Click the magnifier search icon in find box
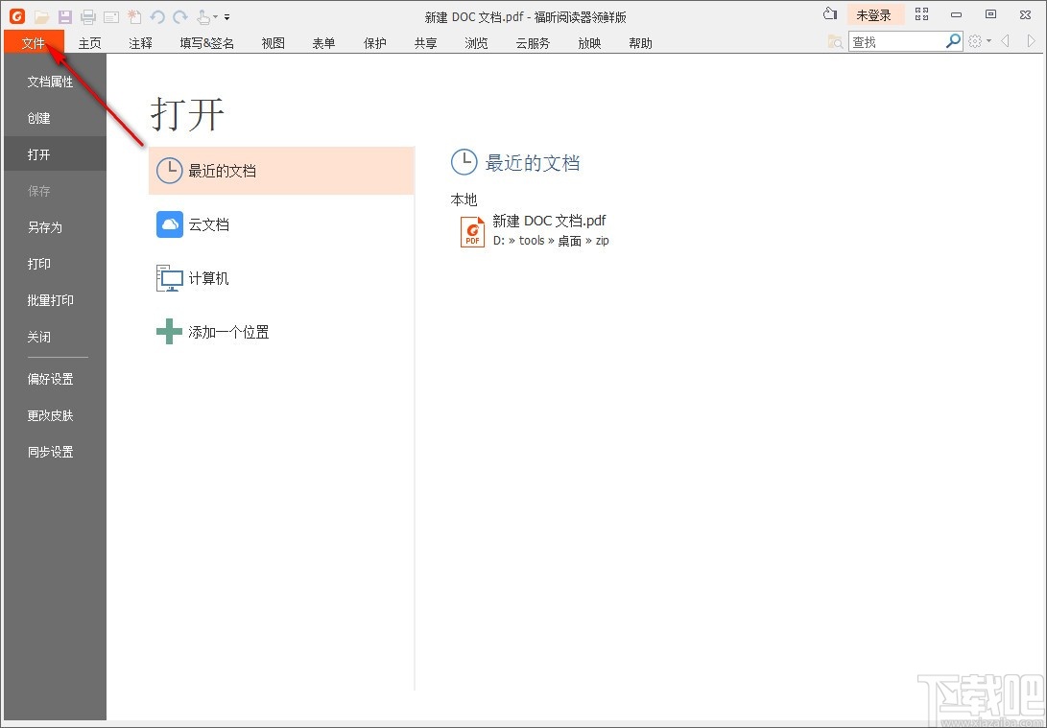Viewport: 1047px width, 728px height. [x=953, y=41]
